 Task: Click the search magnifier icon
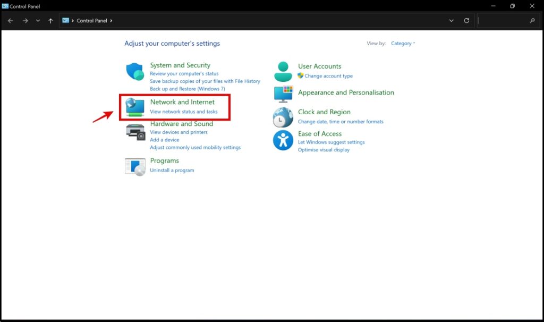click(532, 21)
